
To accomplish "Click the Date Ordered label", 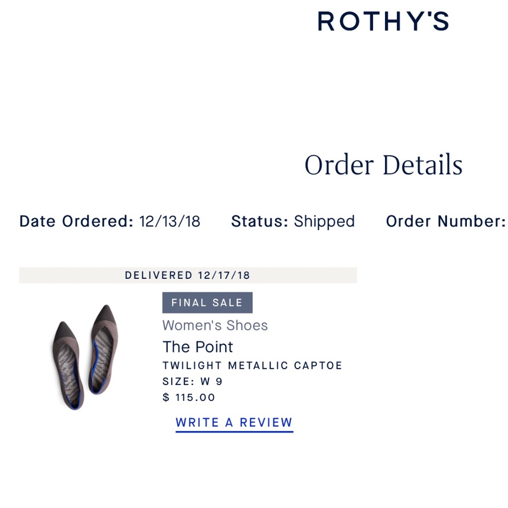I will (76, 221).
